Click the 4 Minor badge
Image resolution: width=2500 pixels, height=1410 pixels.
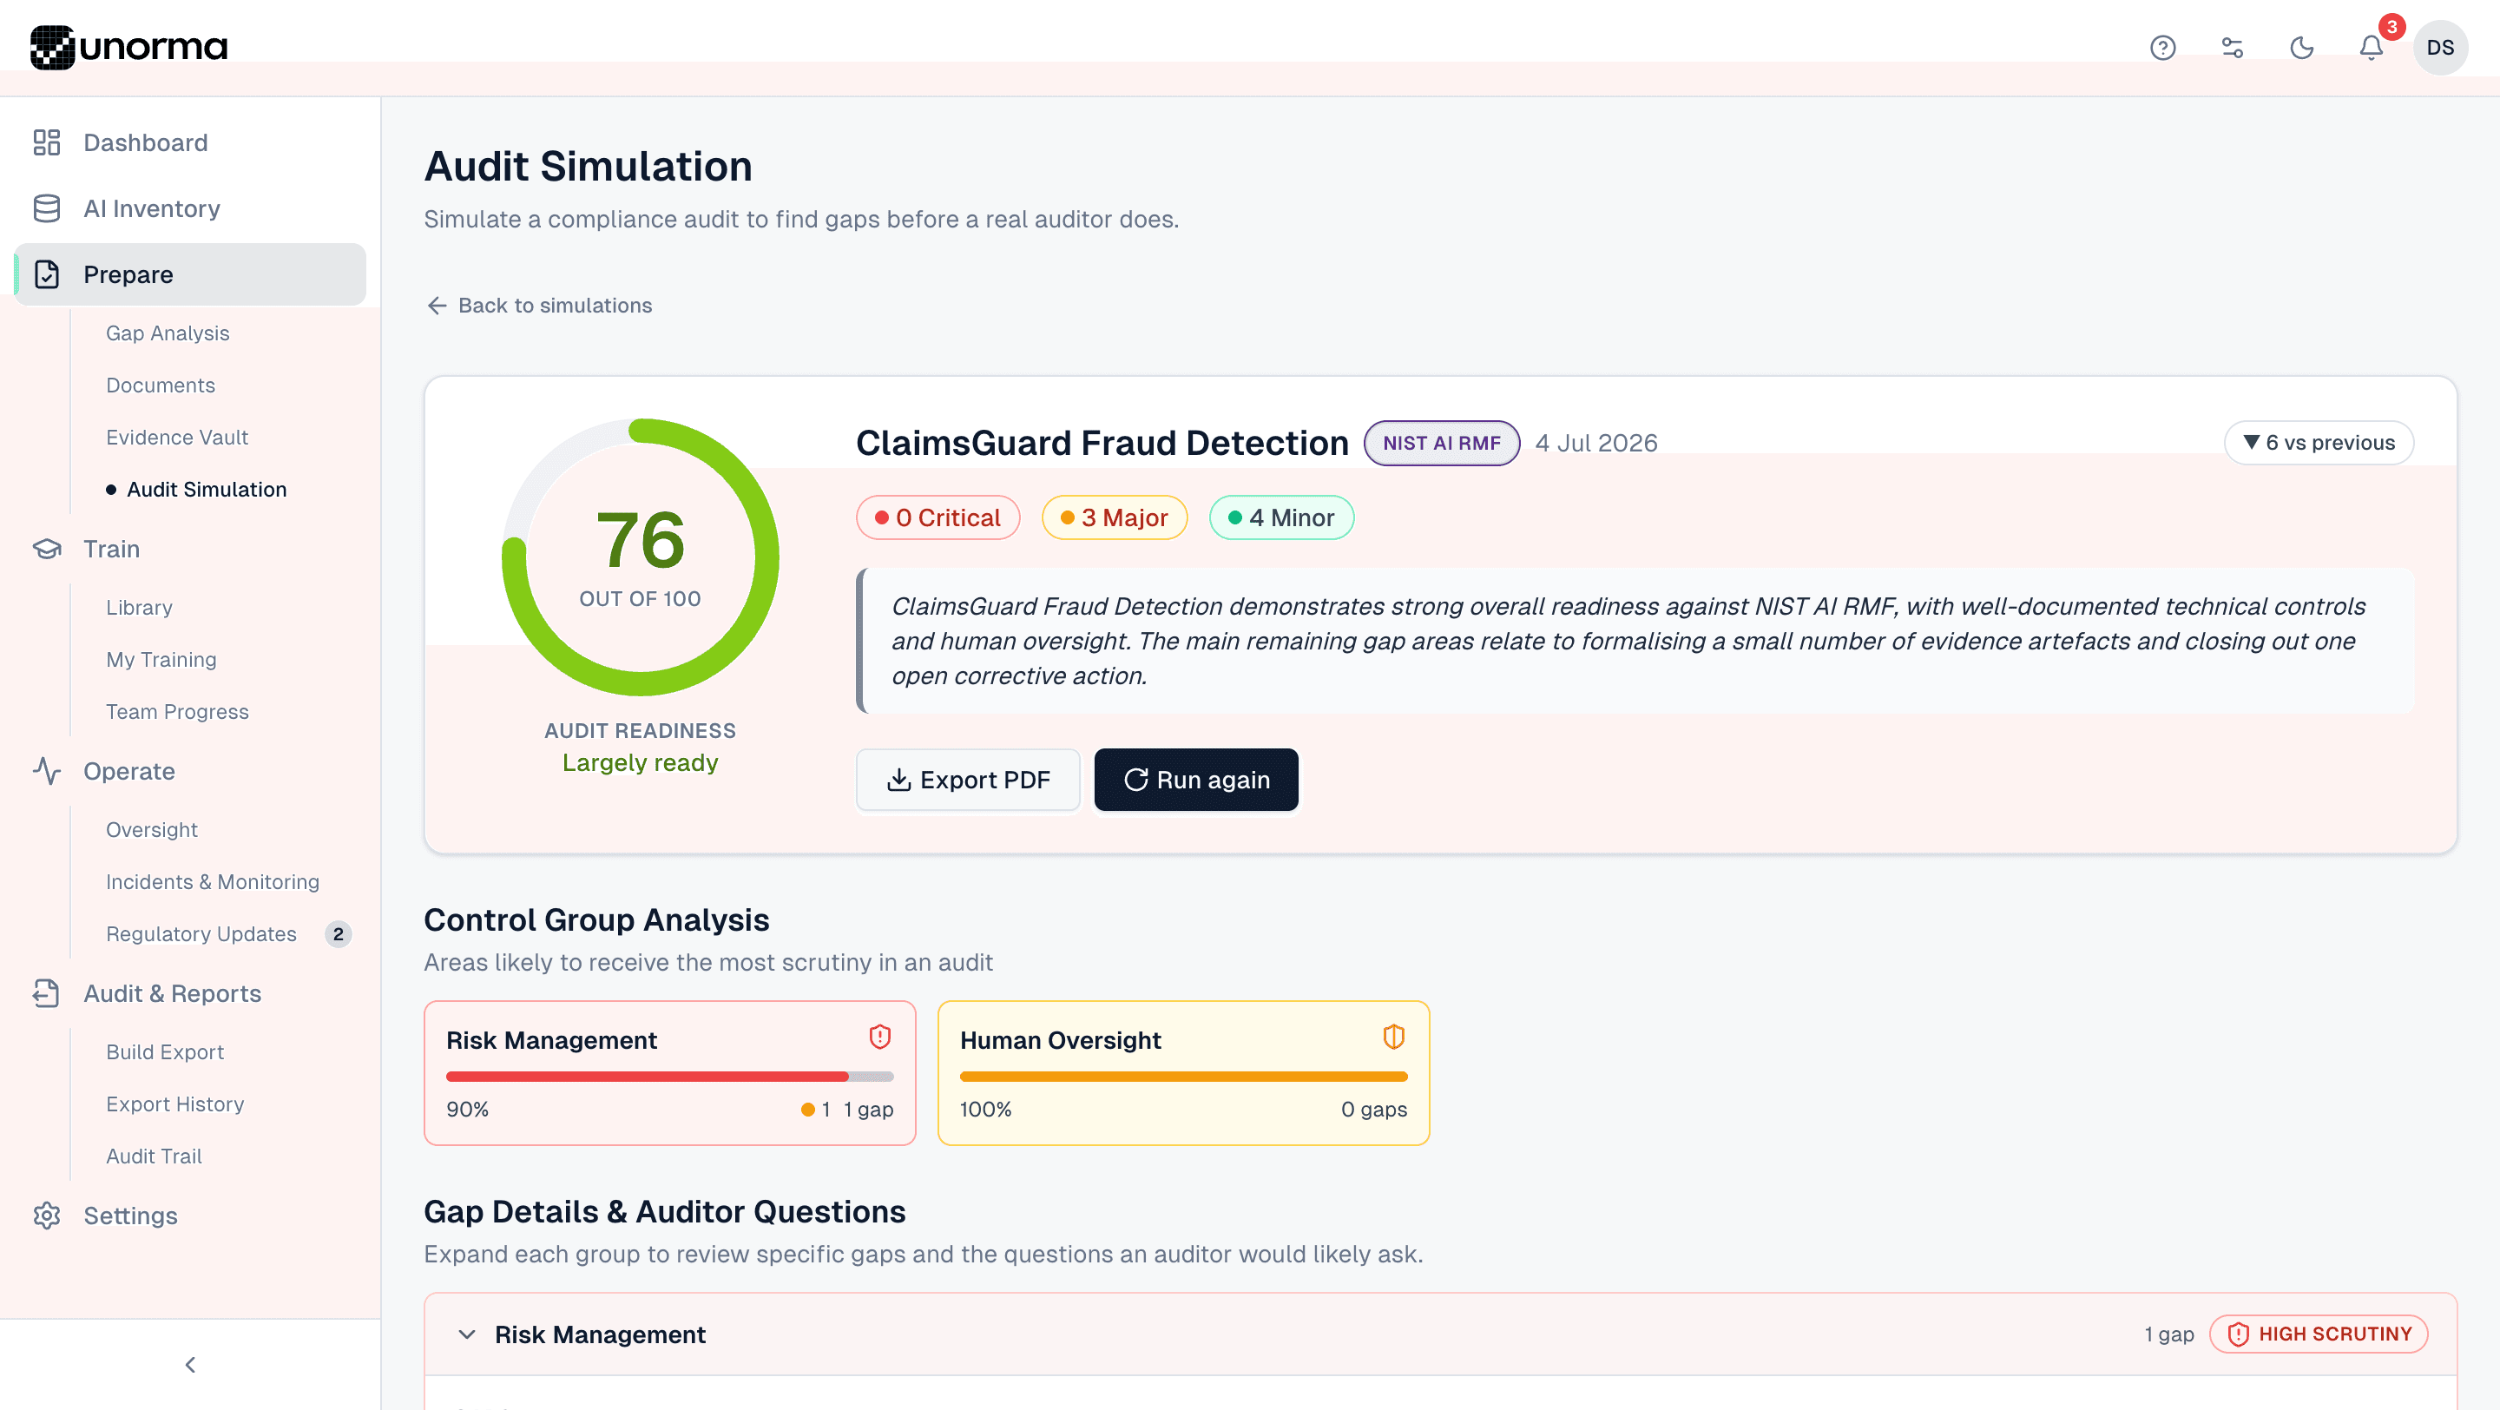tap(1281, 517)
